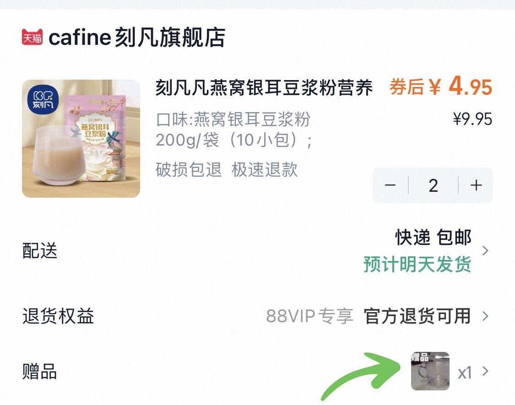Expand the 赠品 gift chevron
This screenshot has width=515, height=405.
coord(485,372)
